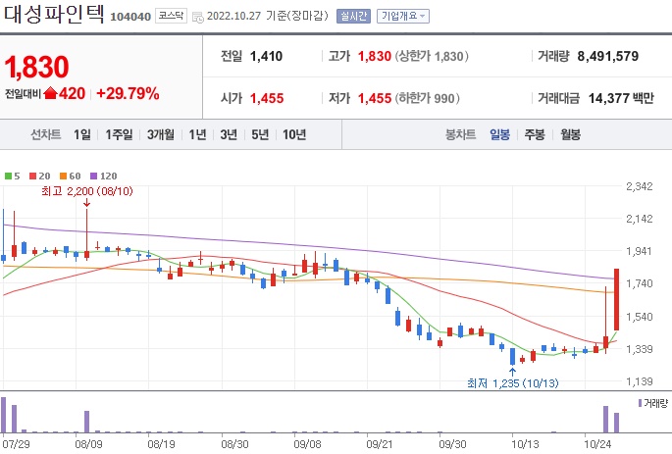Click the 2022.10.27 기준(장마감) date text

coord(268,16)
